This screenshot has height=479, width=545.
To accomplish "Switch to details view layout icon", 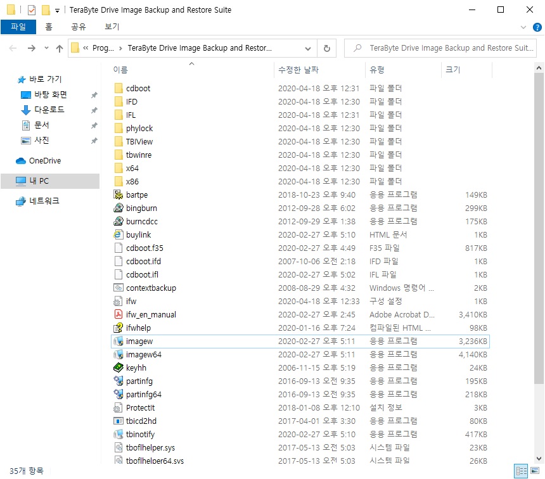I will pyautogui.click(x=521, y=471).
